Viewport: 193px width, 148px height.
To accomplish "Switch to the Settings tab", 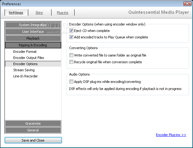I will pyautogui.click(x=16, y=13).
